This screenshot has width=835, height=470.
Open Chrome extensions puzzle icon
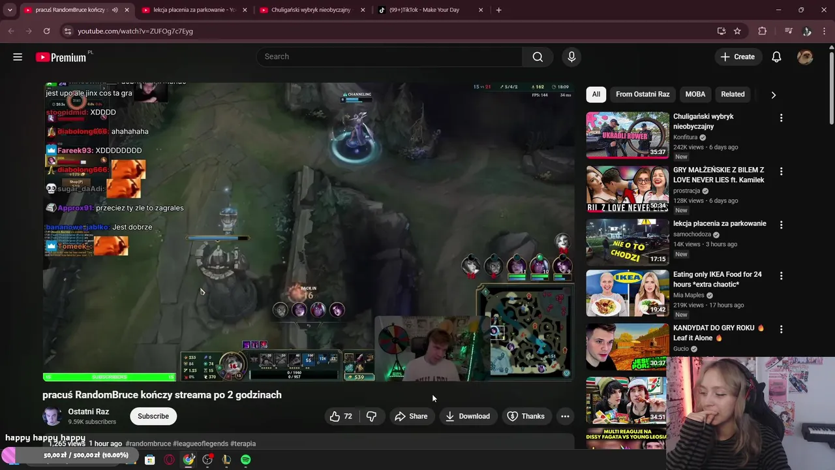(x=762, y=31)
